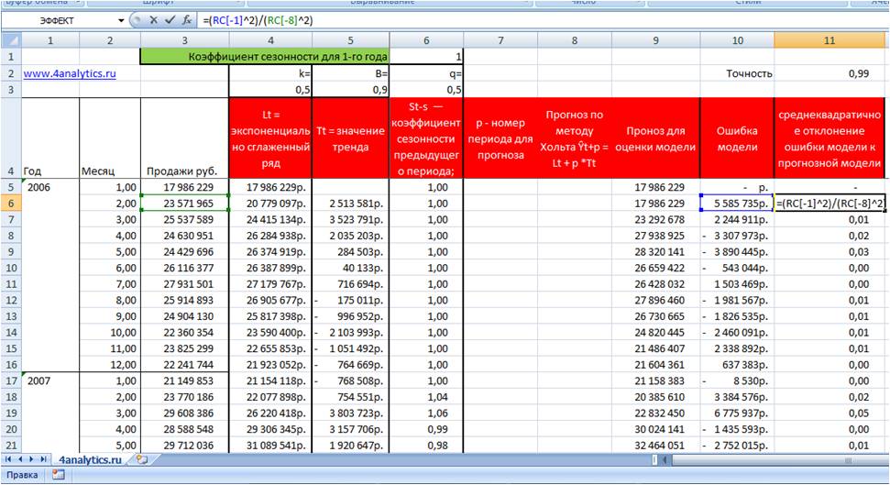Click the green Коэффициент сезонности для 1-го года cell
Image resolution: width=890 pixels, height=485 pixels.
pos(265,56)
